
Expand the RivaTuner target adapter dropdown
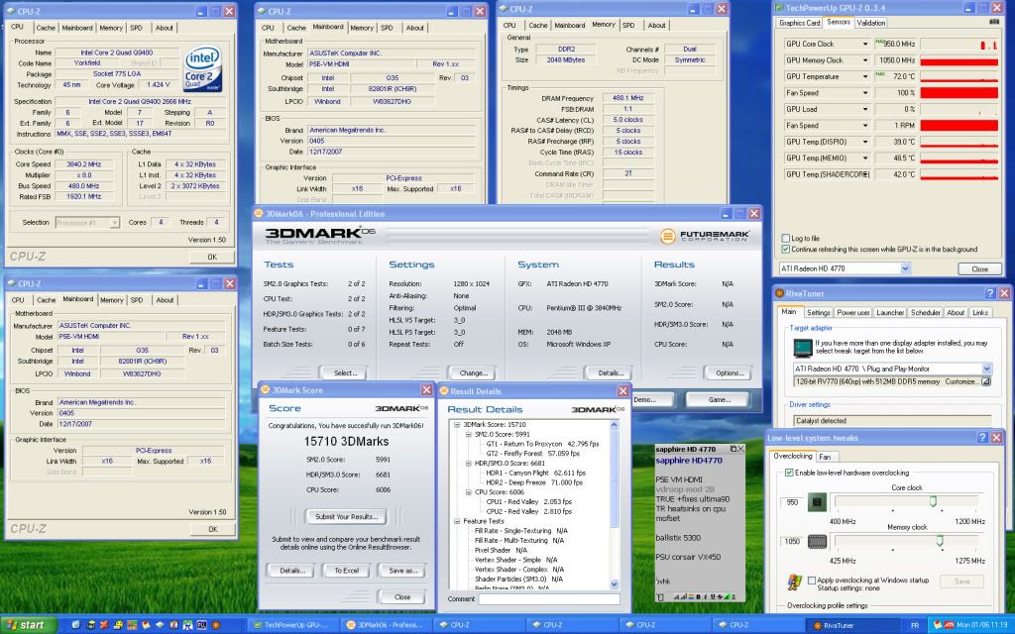tap(985, 369)
